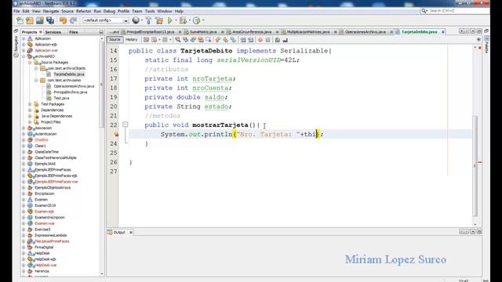Image resolution: width=502 pixels, height=282 pixels.
Task: Click the Build Project hammer icon
Action: click(x=148, y=21)
